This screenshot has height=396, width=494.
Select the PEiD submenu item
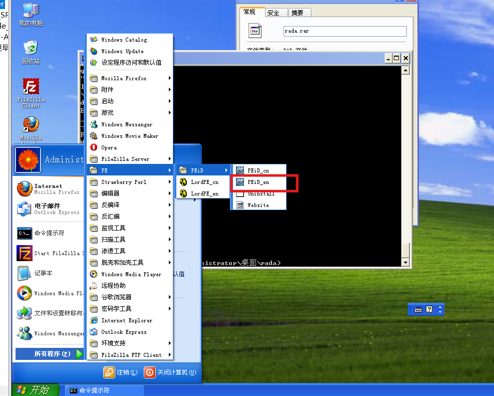click(x=202, y=170)
